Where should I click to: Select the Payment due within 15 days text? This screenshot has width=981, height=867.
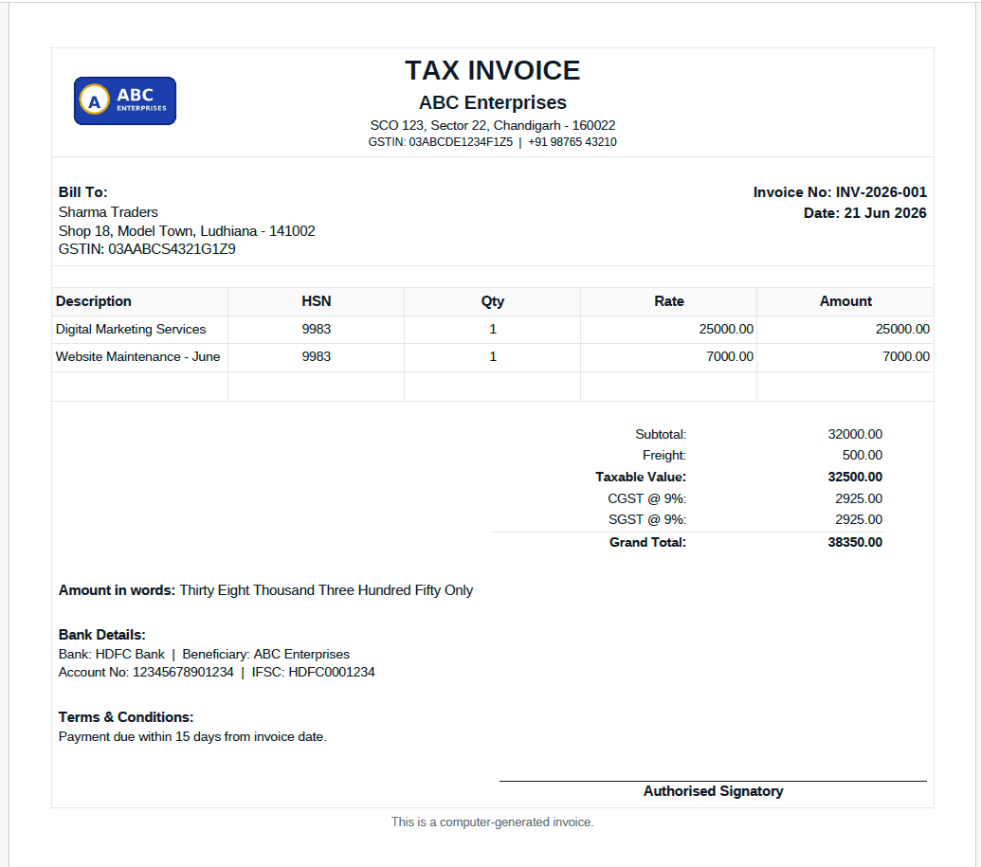192,737
